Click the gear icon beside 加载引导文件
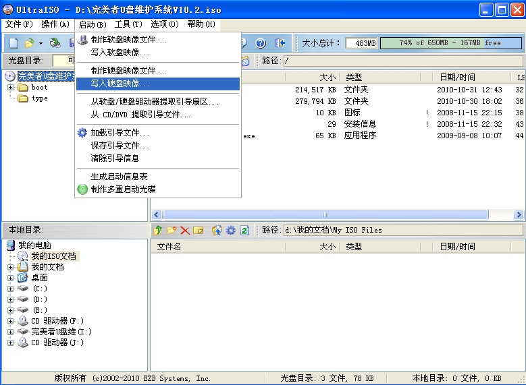Viewport: 526px width, 385px height. pos(82,133)
